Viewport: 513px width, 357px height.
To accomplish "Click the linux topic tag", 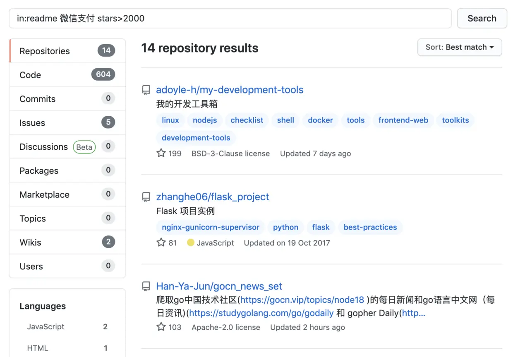I will coord(170,120).
